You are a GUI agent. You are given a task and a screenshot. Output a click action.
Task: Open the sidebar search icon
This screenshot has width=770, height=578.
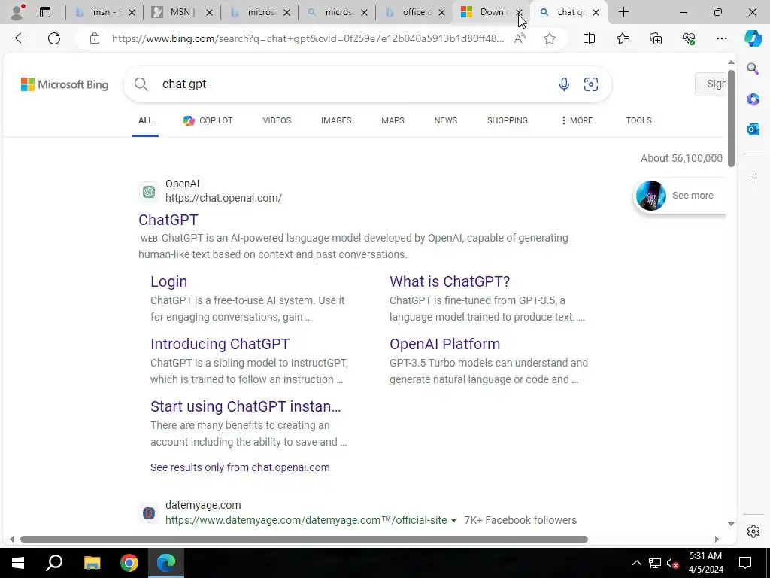(753, 68)
